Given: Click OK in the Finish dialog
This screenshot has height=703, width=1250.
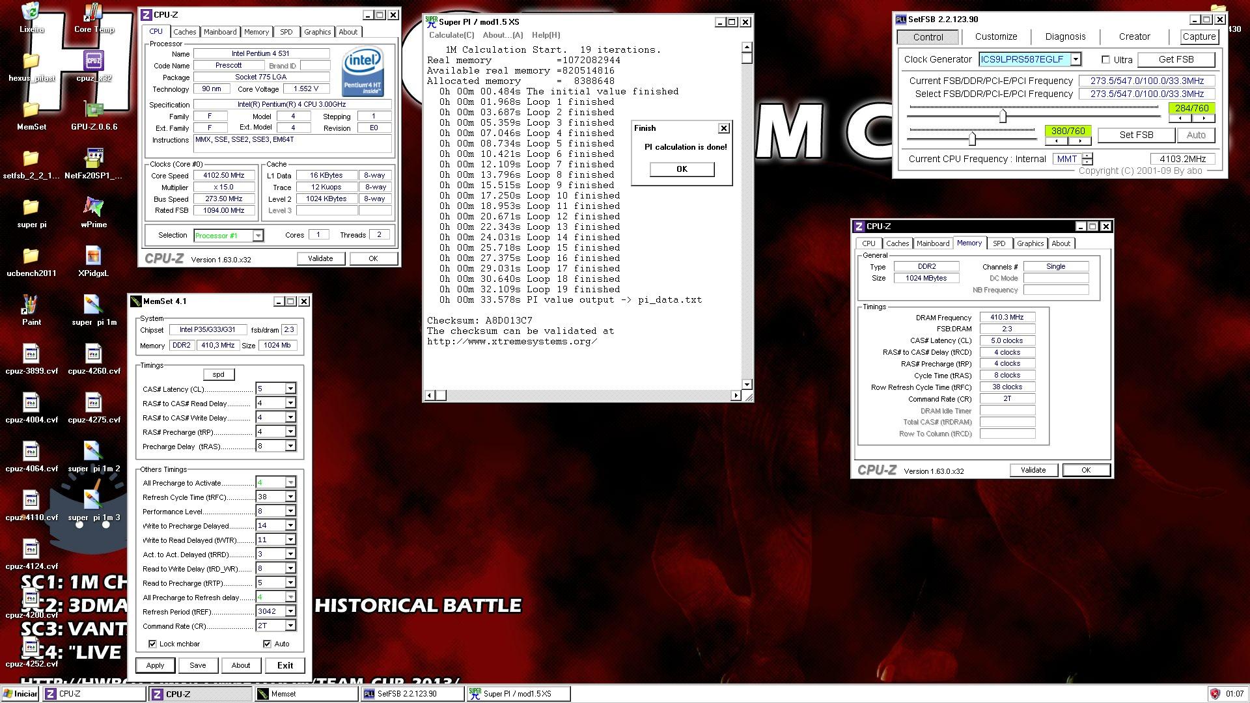Looking at the screenshot, I should coord(682,169).
